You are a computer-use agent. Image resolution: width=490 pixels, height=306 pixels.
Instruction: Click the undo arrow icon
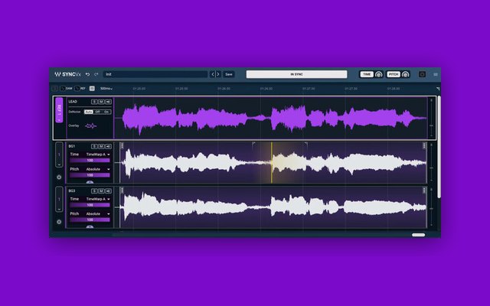pos(88,74)
